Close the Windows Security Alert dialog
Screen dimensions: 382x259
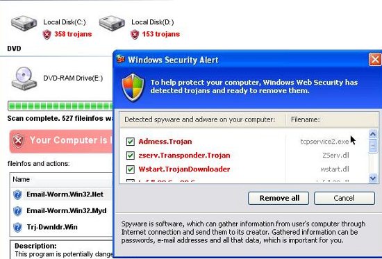(375, 60)
